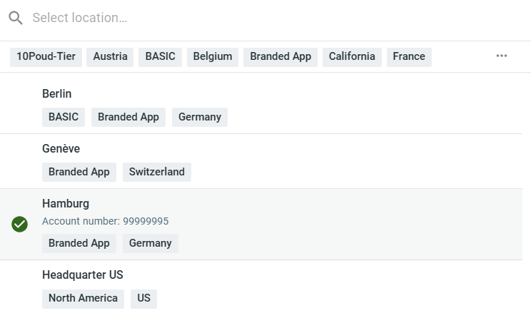Filter by the California tag
531x313 pixels.
tap(352, 56)
